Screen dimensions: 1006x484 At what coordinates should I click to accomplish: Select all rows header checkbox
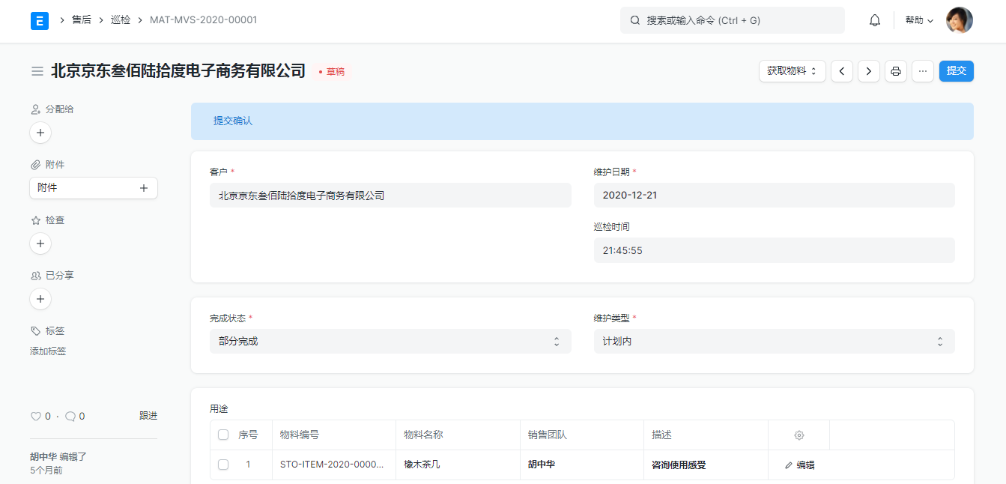click(223, 435)
